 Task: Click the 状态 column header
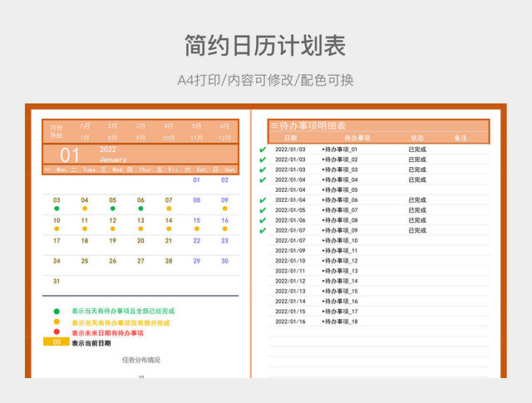click(417, 138)
